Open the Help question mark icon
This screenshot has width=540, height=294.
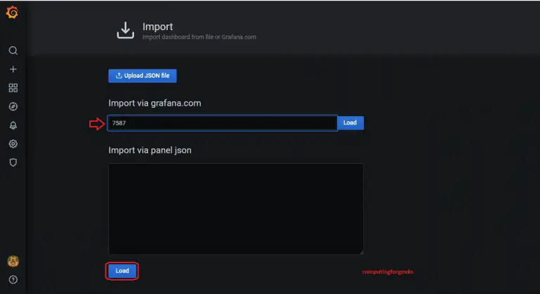point(13,279)
